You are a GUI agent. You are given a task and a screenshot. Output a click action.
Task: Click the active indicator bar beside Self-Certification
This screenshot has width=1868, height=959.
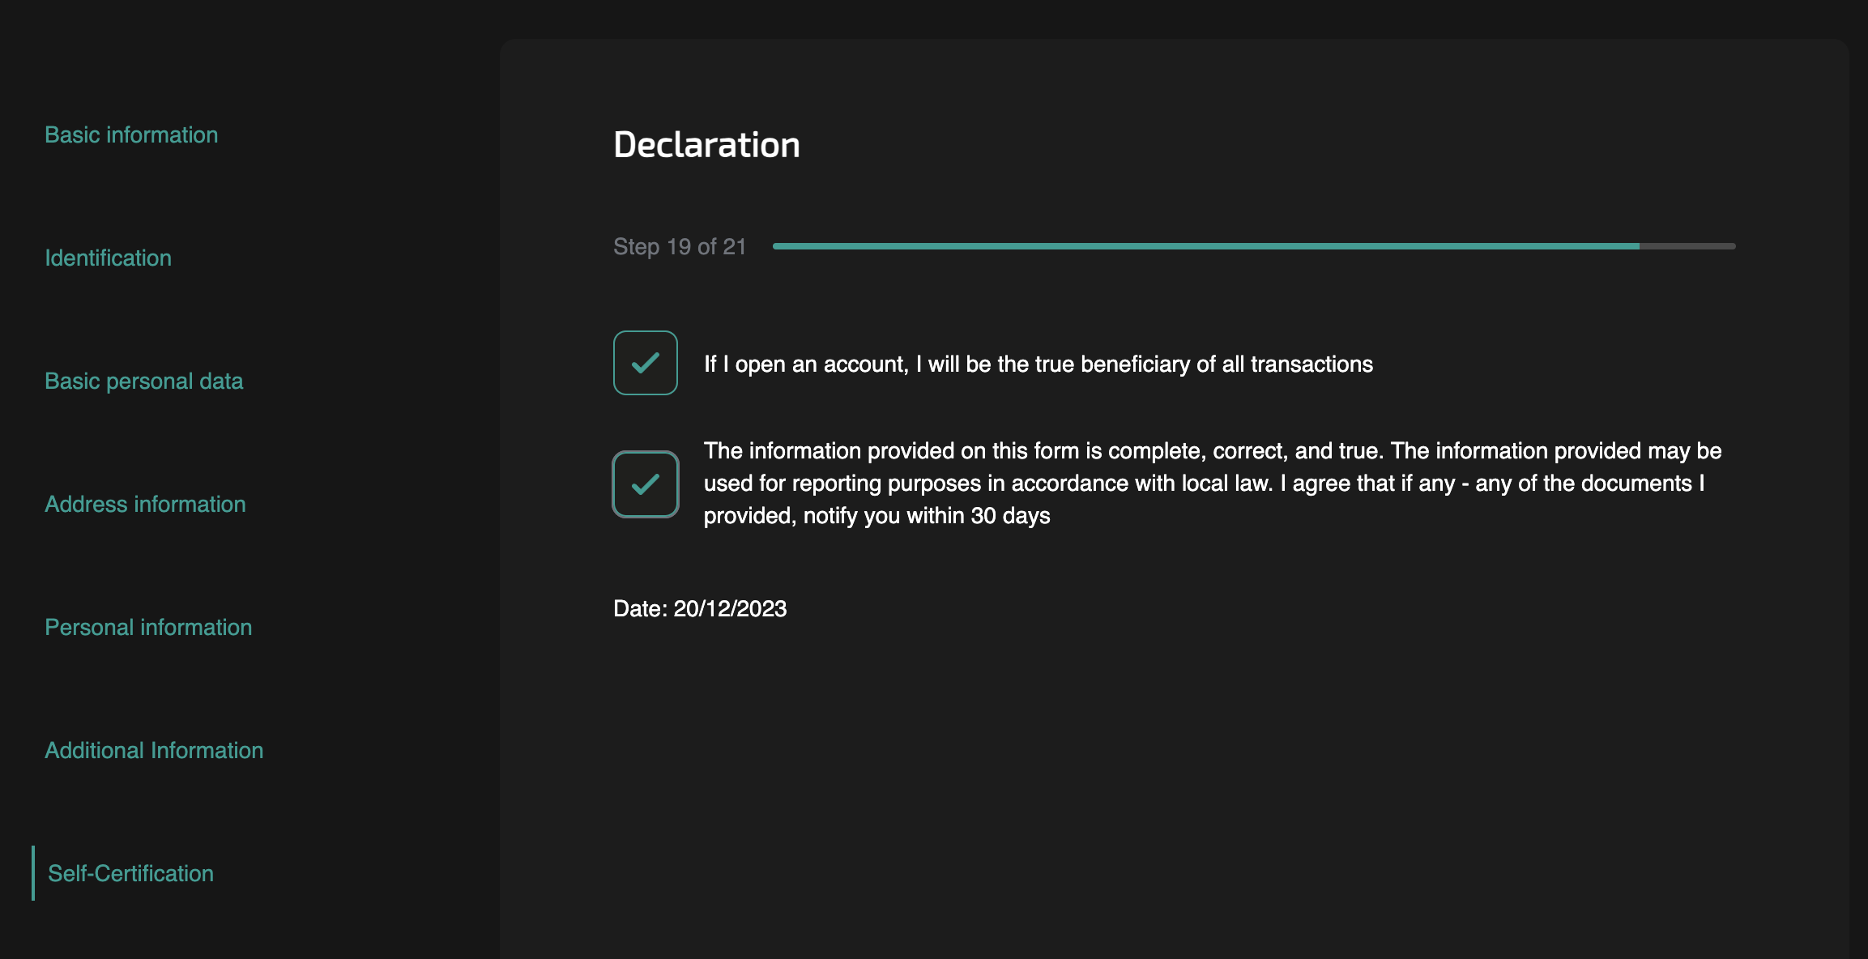click(33, 873)
